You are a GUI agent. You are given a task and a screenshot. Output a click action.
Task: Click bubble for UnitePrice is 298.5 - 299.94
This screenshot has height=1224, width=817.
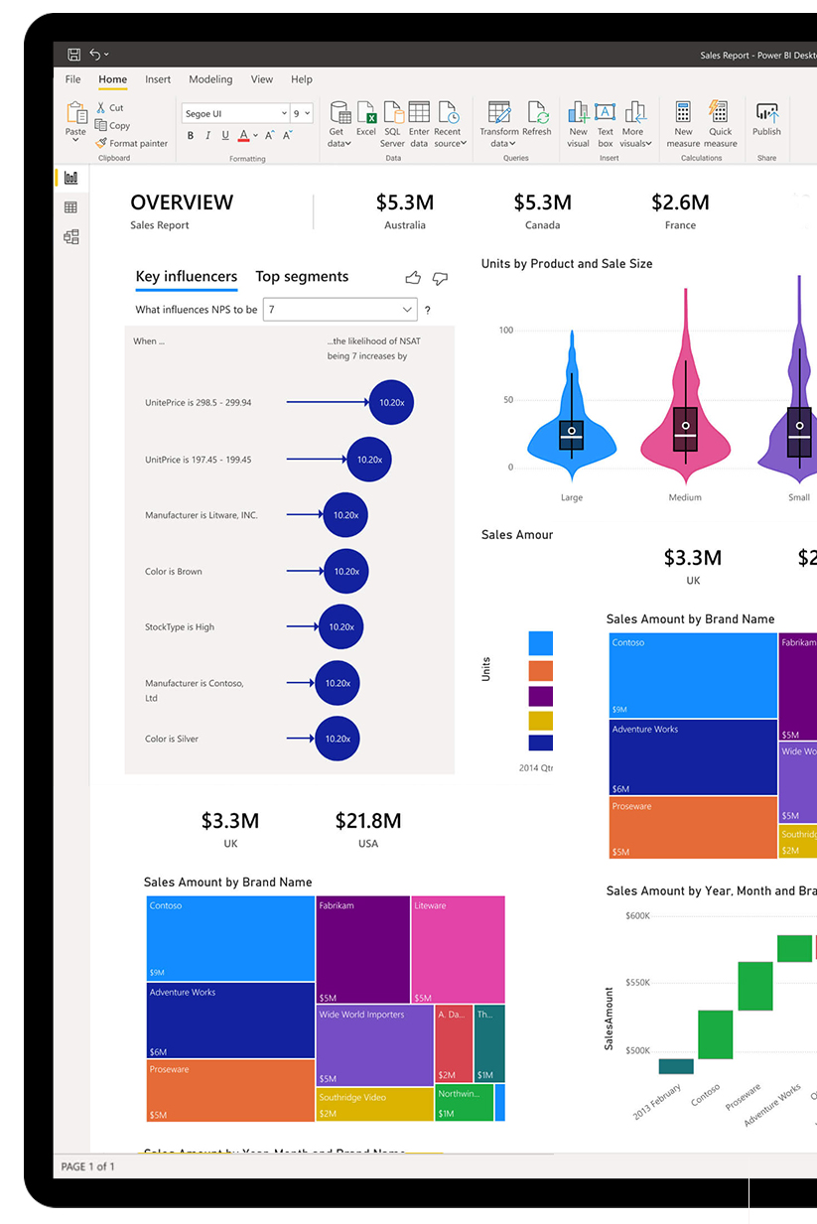[391, 403]
